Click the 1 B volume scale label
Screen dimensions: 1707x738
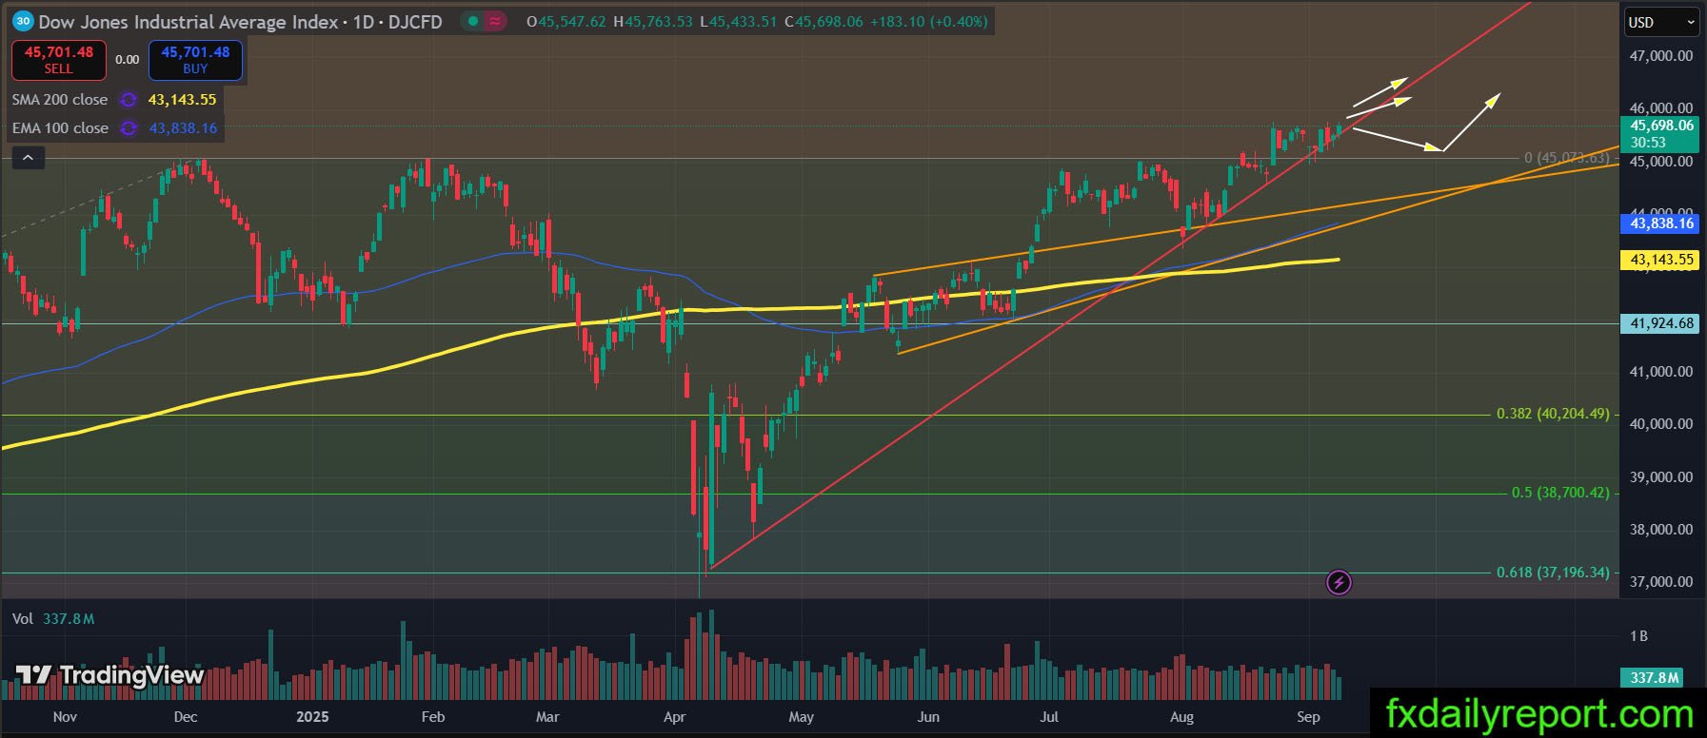[1638, 636]
